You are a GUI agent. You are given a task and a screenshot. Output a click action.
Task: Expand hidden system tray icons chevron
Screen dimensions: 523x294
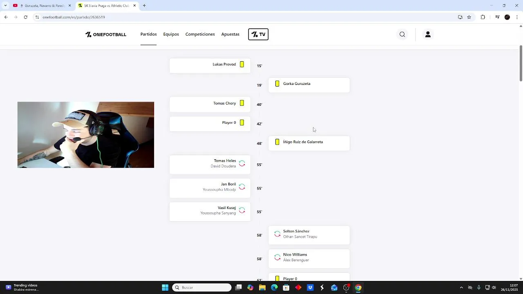pyautogui.click(x=461, y=287)
